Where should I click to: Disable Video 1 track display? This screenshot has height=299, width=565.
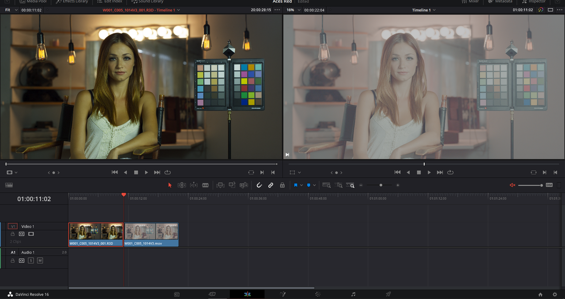[31, 234]
